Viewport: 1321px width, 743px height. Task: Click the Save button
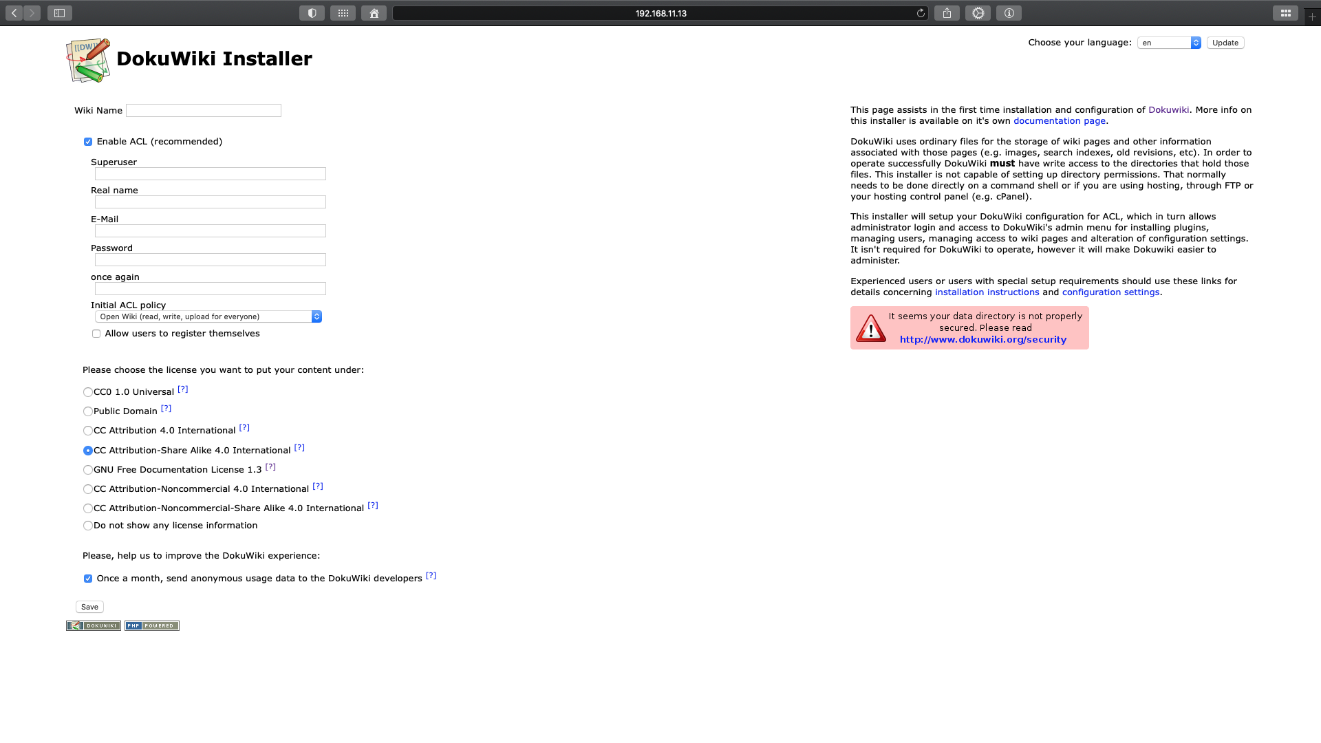(x=89, y=607)
